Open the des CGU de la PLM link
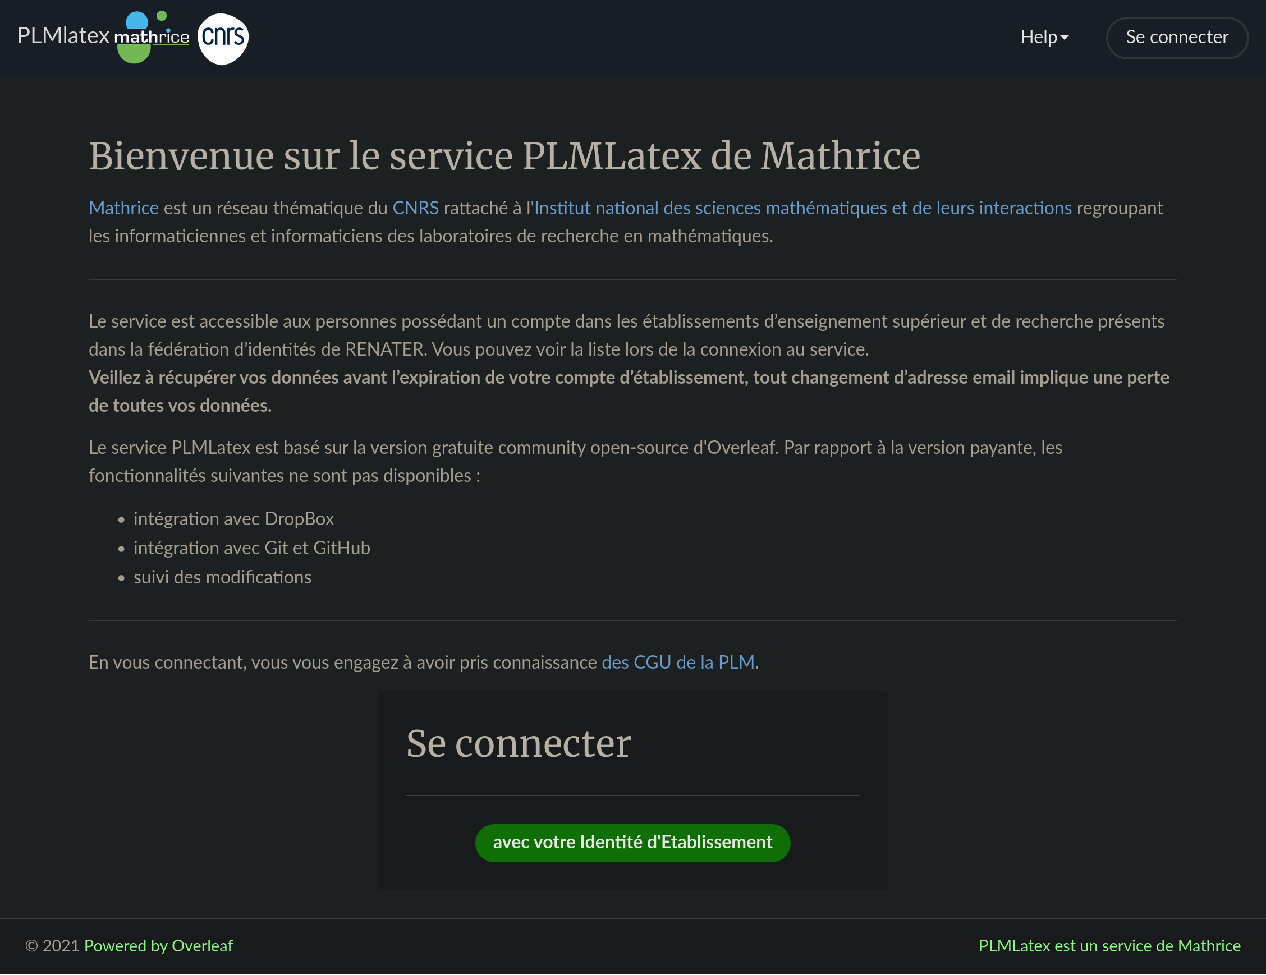 pyautogui.click(x=678, y=662)
